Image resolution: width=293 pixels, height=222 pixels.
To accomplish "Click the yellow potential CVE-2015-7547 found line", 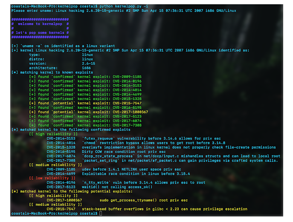I will tap(90, 103).
